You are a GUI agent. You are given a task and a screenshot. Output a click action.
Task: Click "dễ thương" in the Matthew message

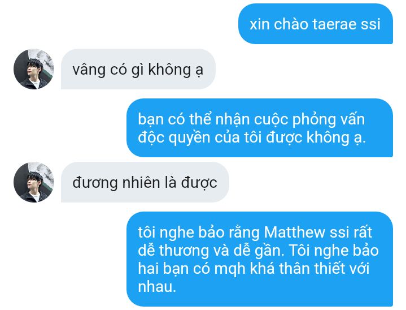173,251
